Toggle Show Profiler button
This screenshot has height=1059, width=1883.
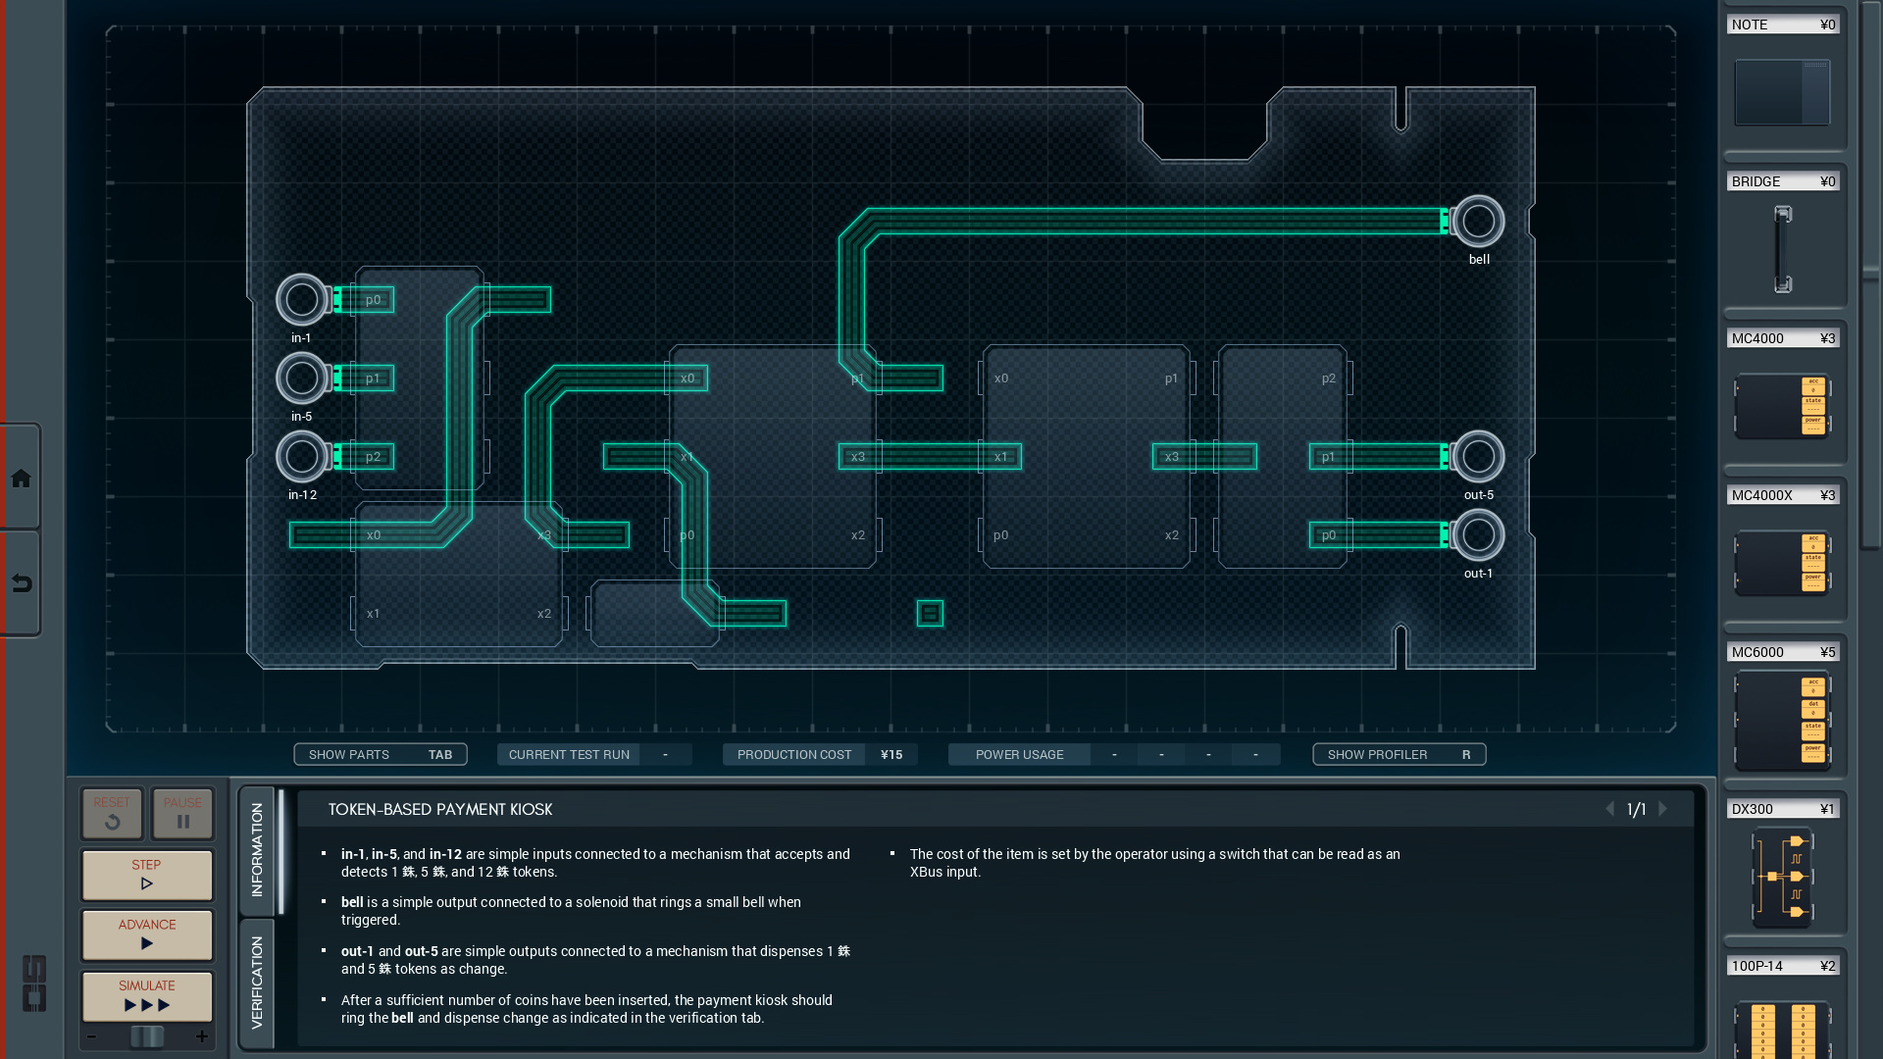click(x=1399, y=754)
